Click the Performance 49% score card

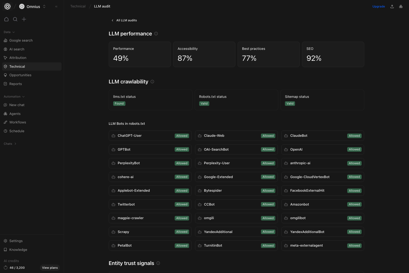tap(140, 54)
